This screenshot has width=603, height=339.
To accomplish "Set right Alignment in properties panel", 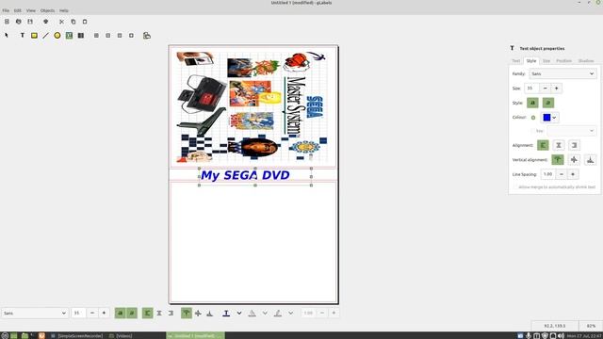I will [x=574, y=145].
